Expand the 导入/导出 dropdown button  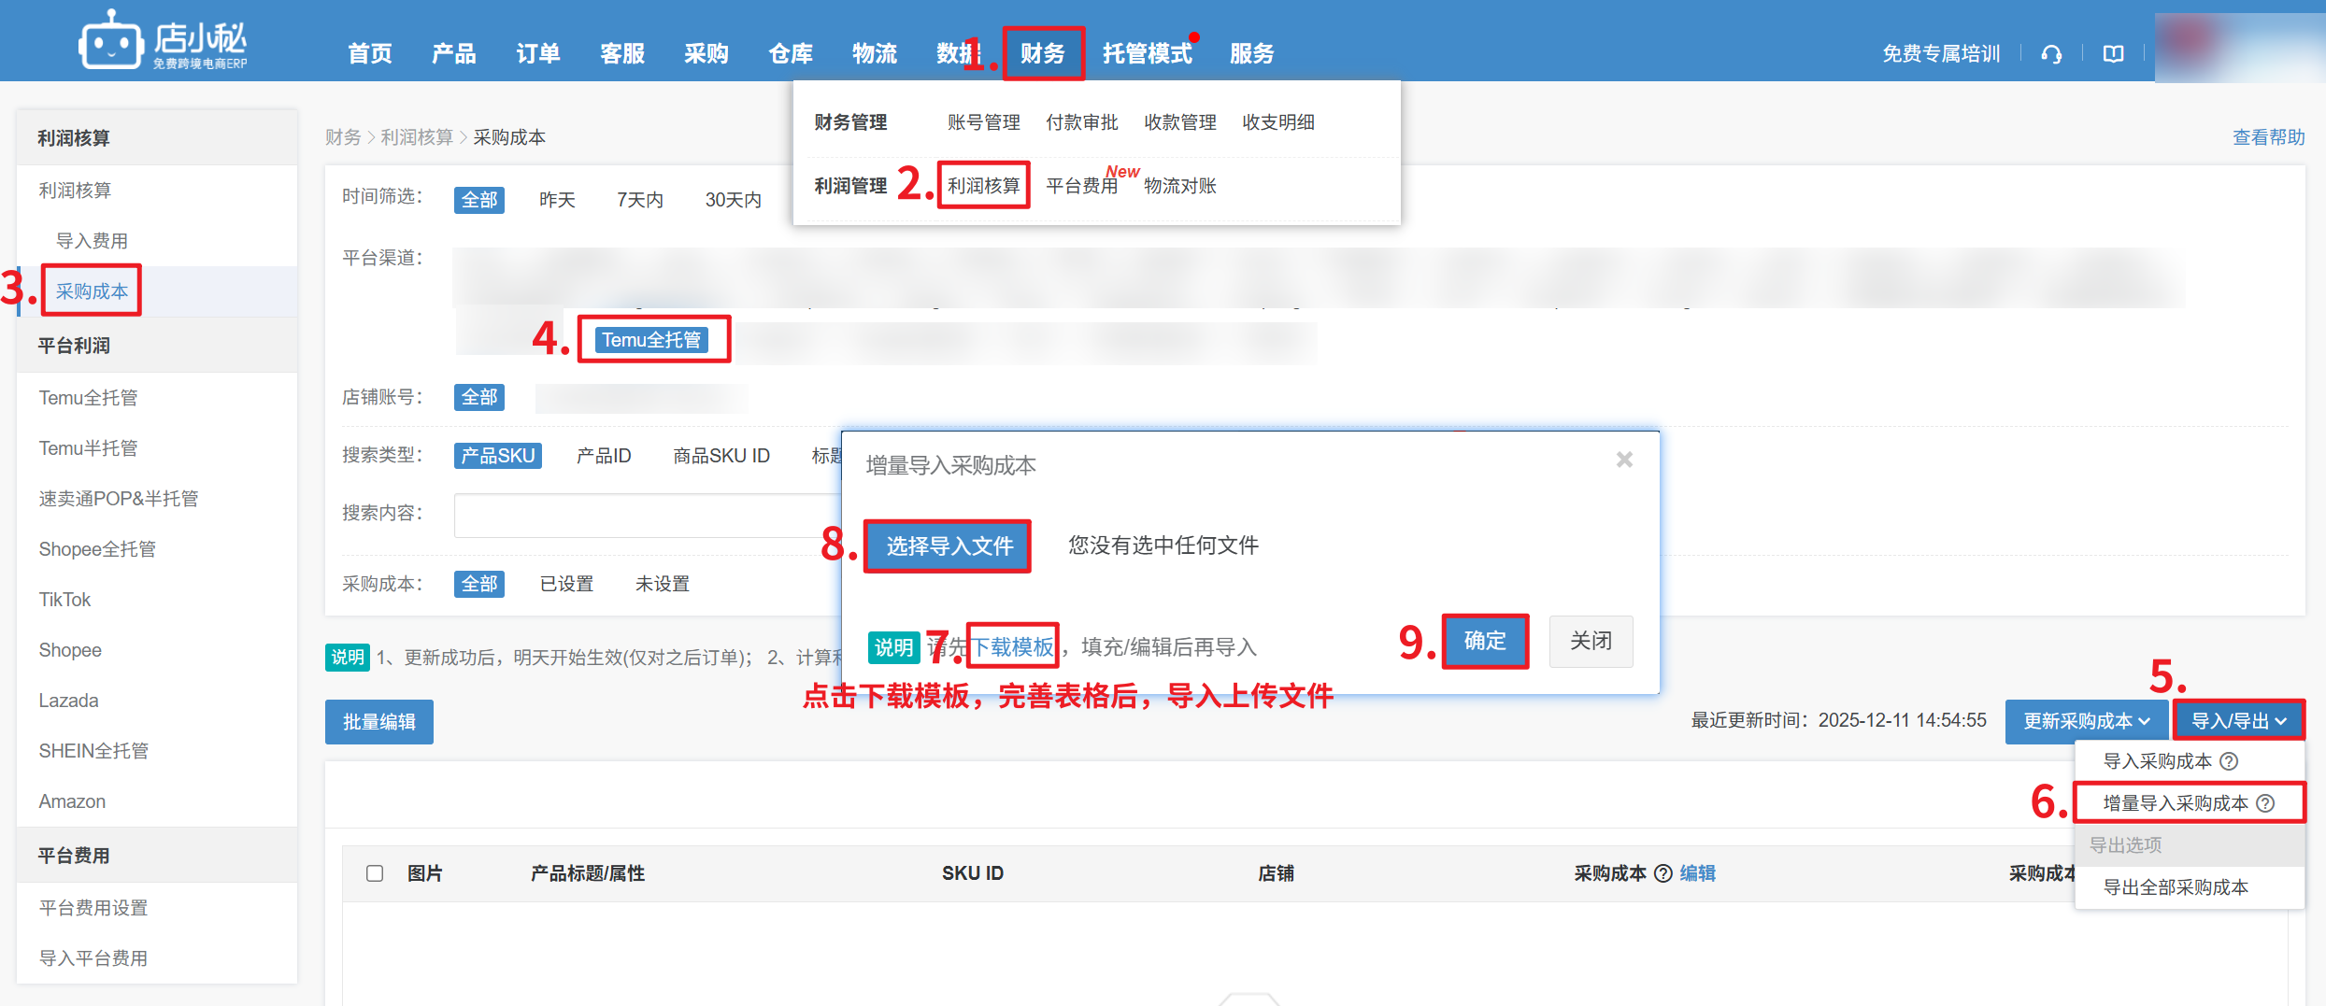point(2238,721)
